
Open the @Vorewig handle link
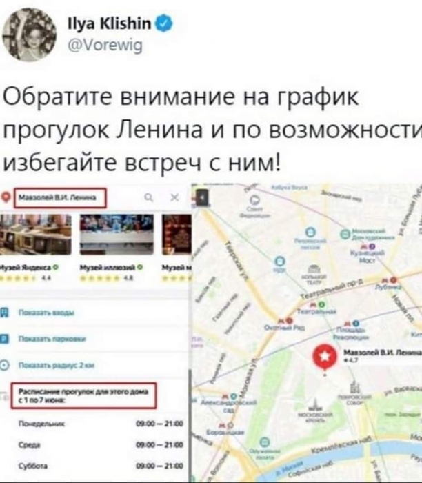[x=105, y=46]
